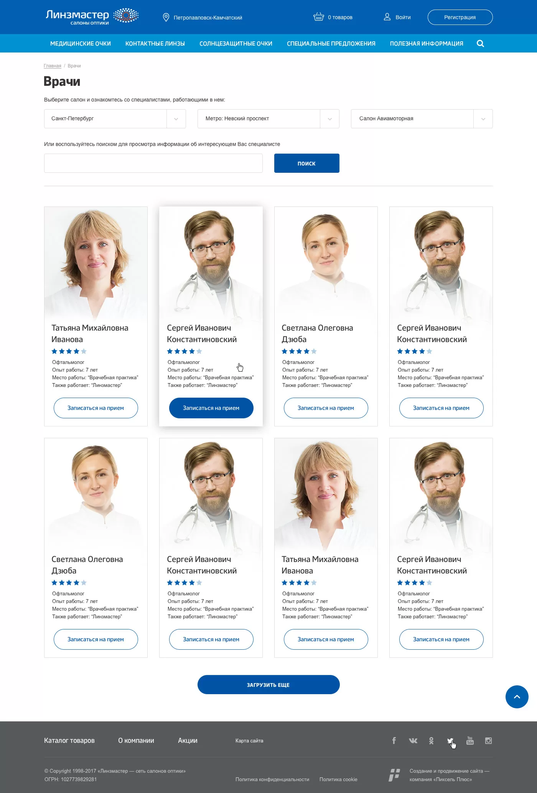
Task: Click Татьяна Михайловна Иванова's first photo
Action: pos(96,263)
